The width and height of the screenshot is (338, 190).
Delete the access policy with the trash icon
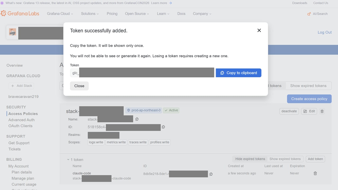(322, 111)
